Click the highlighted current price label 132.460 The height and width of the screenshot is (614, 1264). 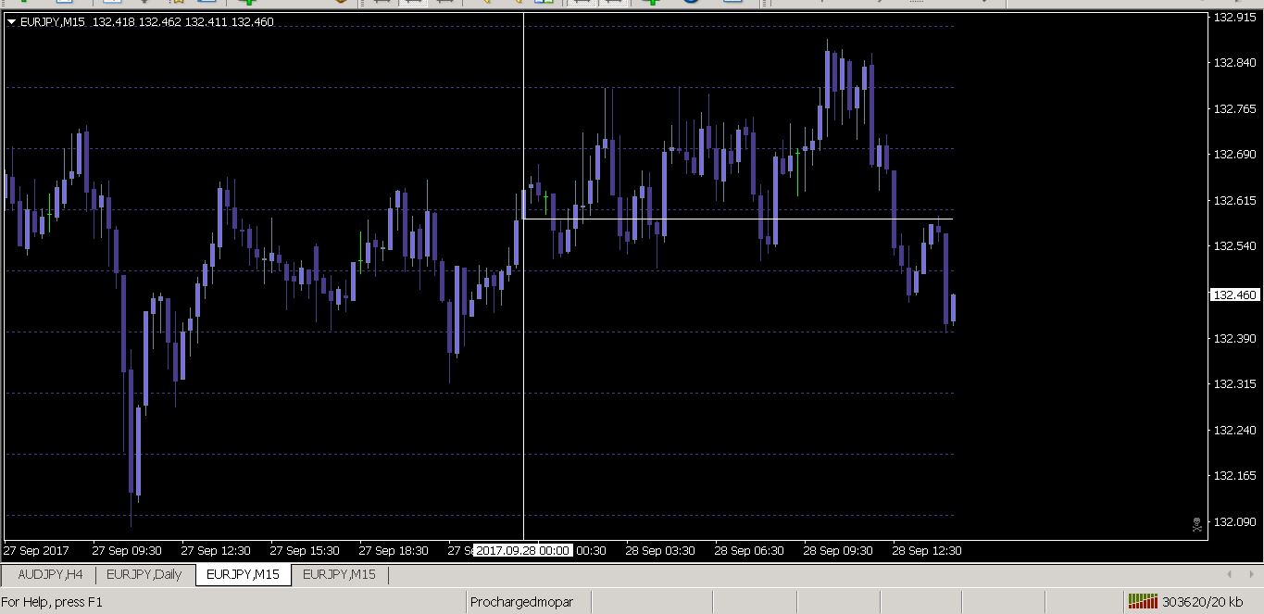tap(1234, 294)
